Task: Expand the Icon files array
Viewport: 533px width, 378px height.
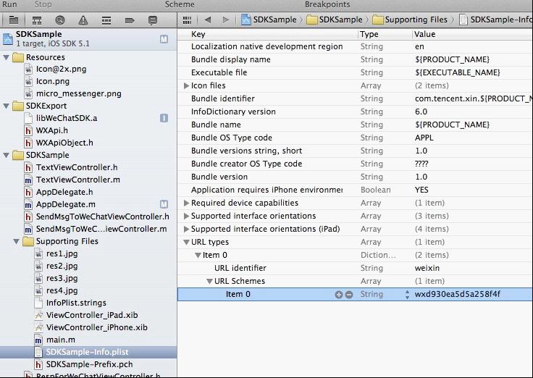Action: point(186,85)
